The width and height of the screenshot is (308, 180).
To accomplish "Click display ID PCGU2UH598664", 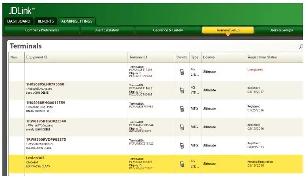I will click(141, 76).
